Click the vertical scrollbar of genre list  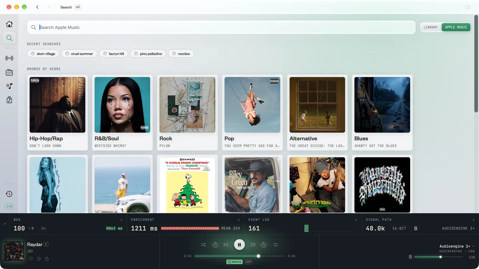(x=476, y=63)
